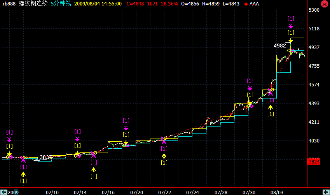
Task: Click the 3837 low price label
Action: (x=46, y=157)
